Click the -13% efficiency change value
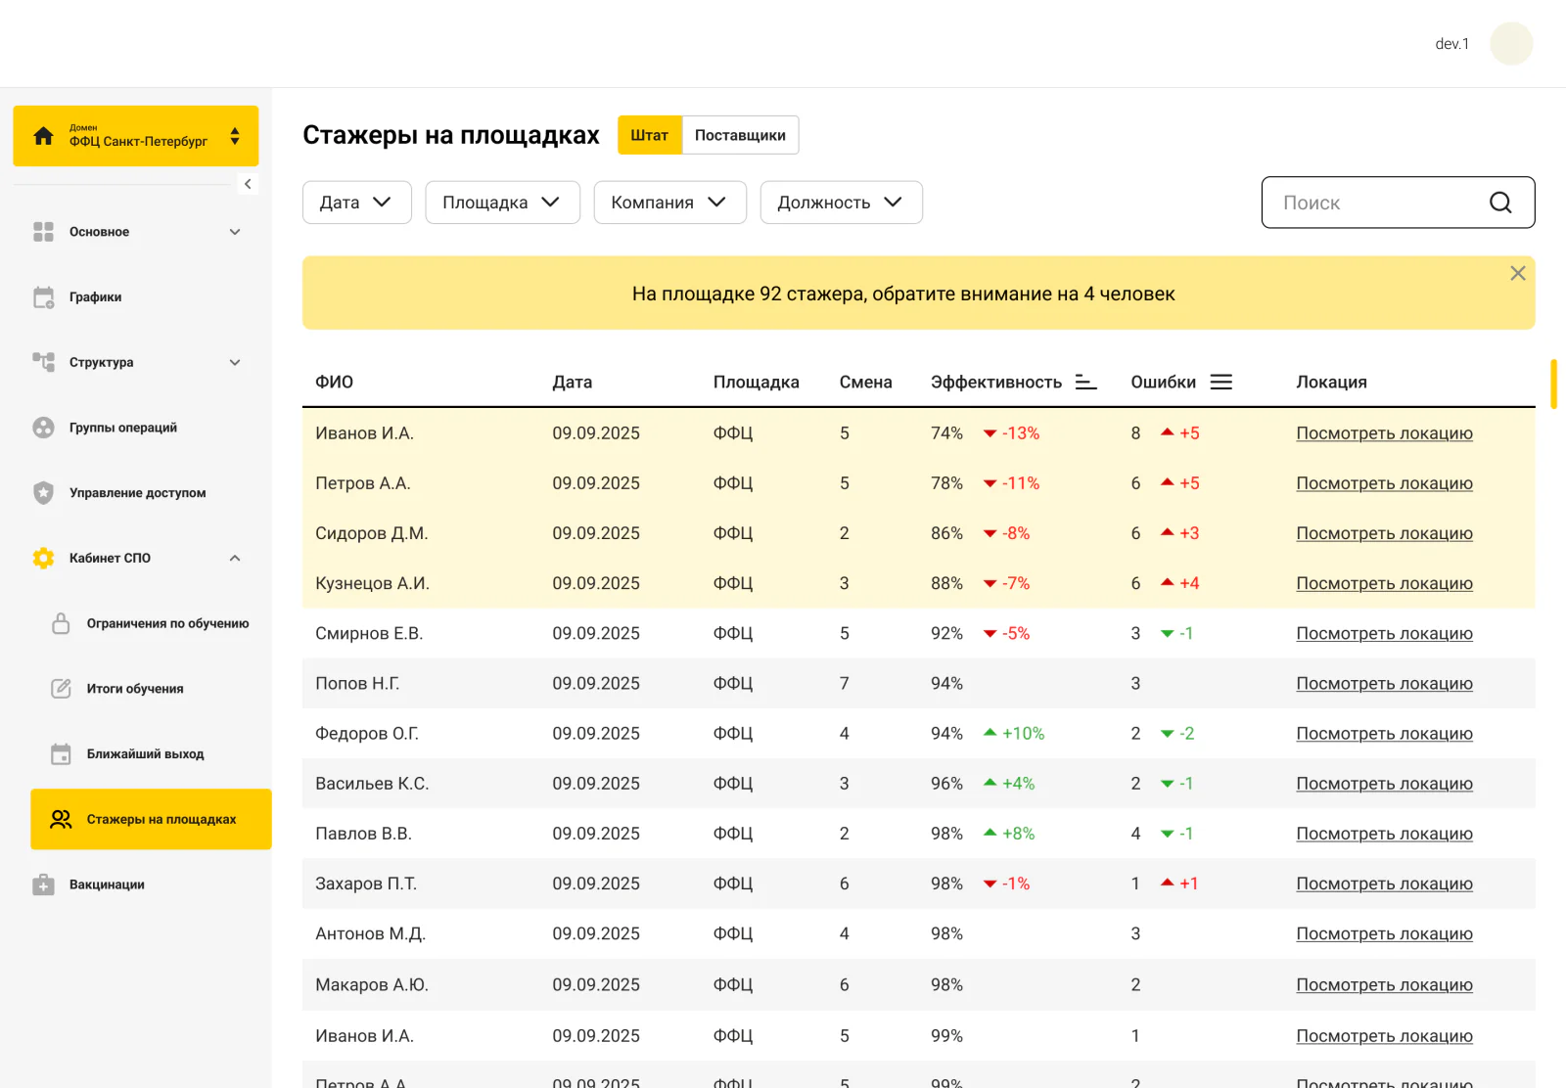Image resolution: width=1566 pixels, height=1088 pixels. pos(1020,433)
